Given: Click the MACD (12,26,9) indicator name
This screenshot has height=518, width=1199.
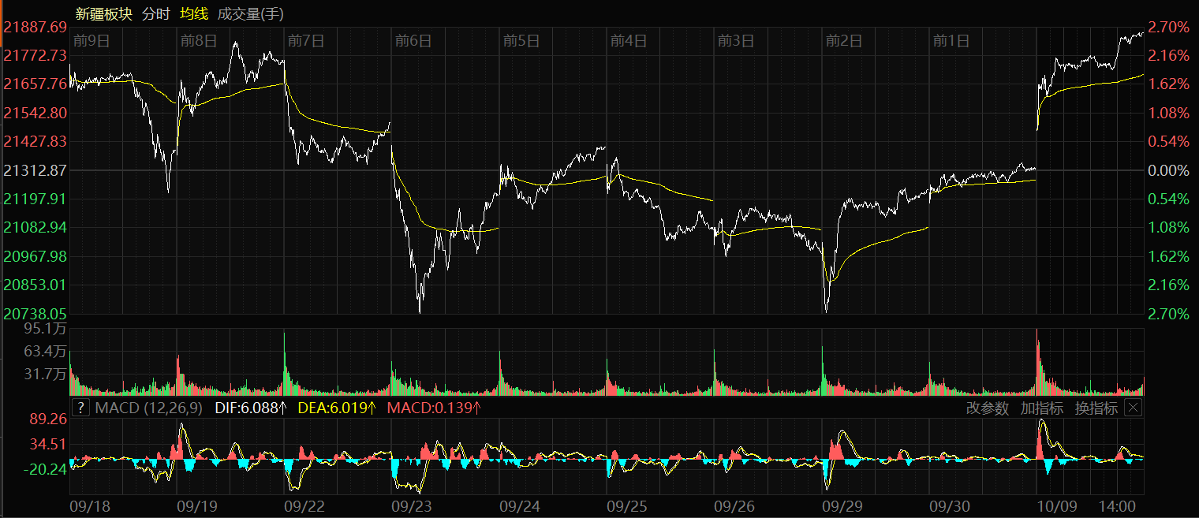Looking at the screenshot, I should point(148,408).
